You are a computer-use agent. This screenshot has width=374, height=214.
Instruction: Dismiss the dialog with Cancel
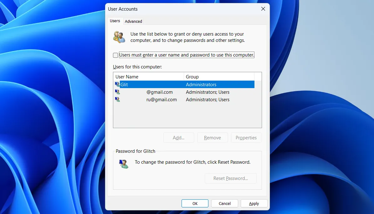(224, 203)
